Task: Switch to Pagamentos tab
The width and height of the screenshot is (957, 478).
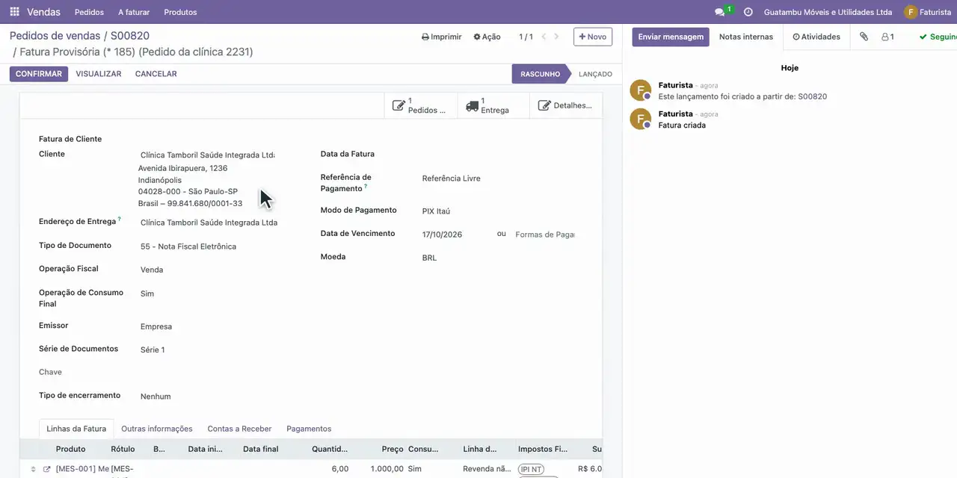Action: point(309,429)
